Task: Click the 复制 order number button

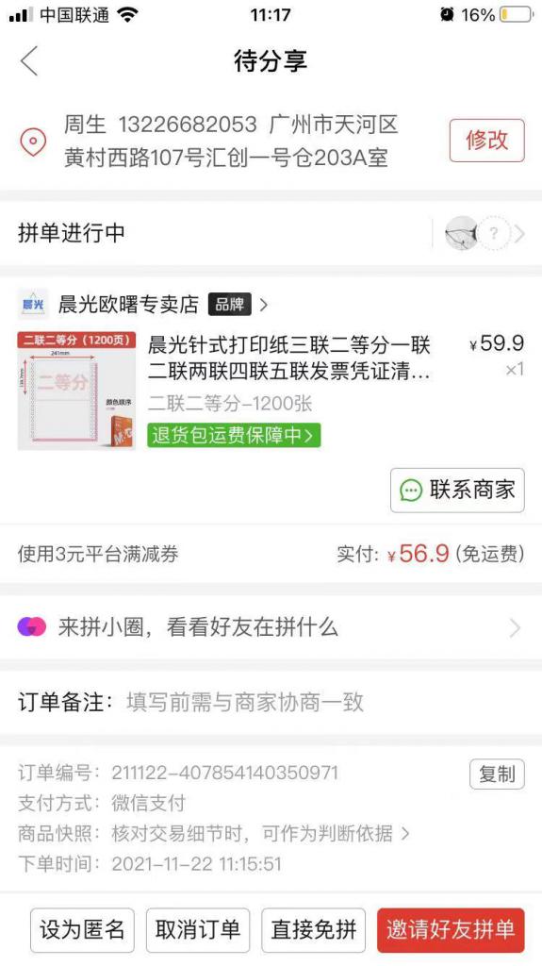Action: point(497,774)
